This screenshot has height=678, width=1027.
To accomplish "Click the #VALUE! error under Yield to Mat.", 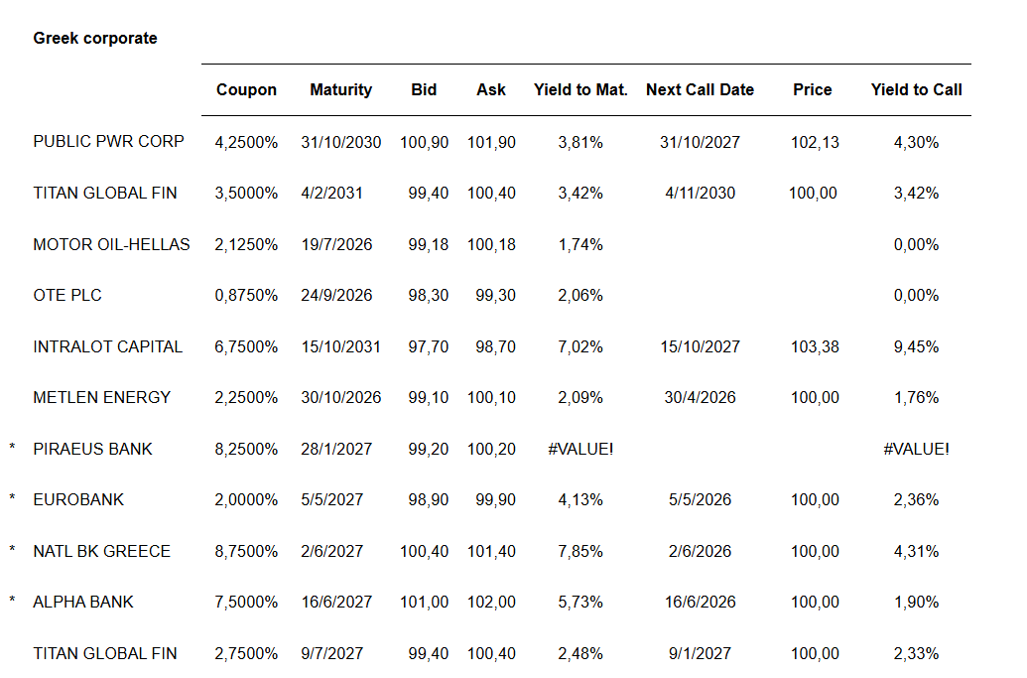I will coord(580,449).
